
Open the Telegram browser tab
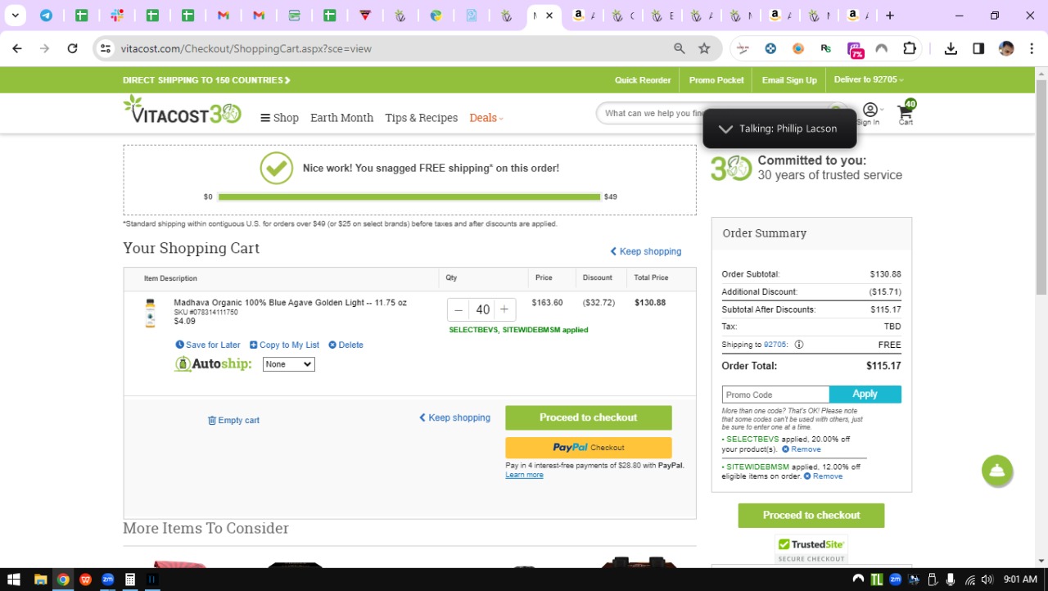tap(46, 16)
